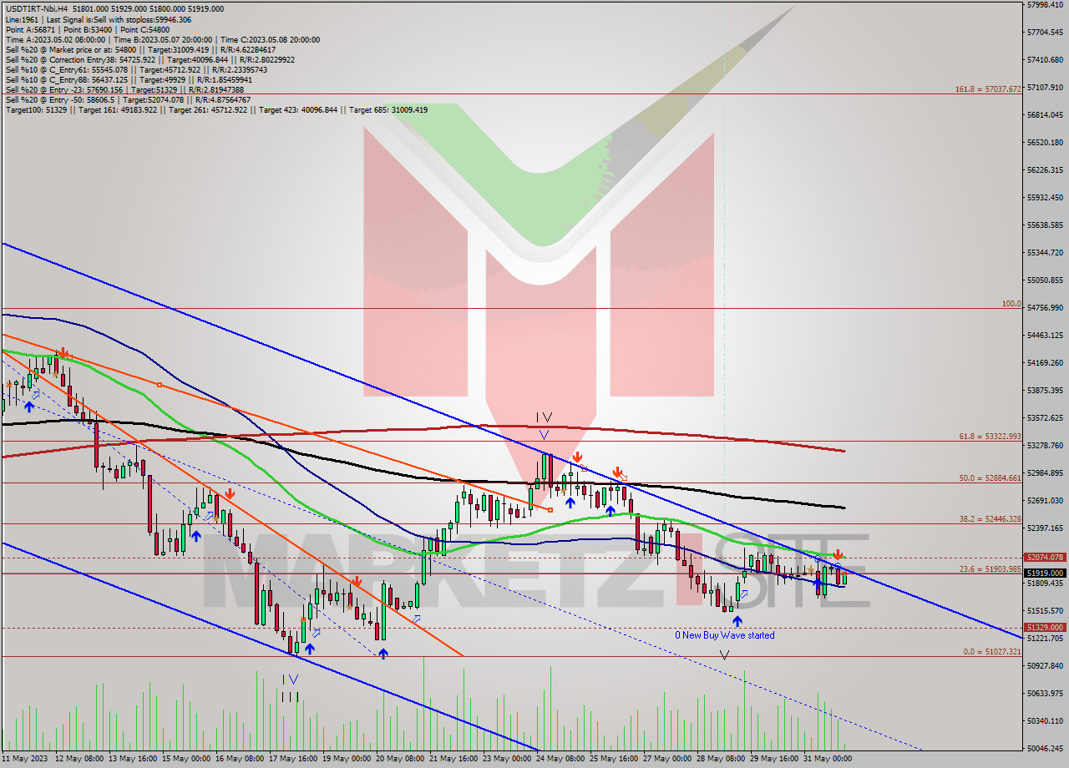Click the '0 New Buy Wave started' annotation

(x=725, y=635)
